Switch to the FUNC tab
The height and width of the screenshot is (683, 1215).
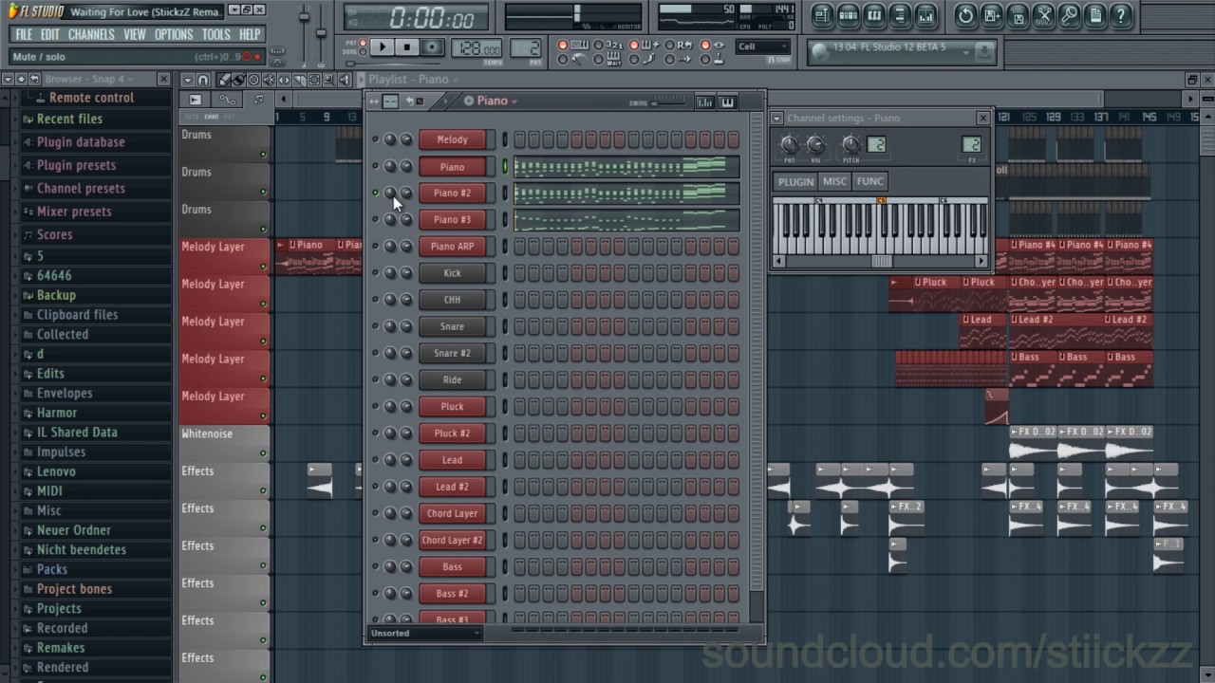pos(870,181)
